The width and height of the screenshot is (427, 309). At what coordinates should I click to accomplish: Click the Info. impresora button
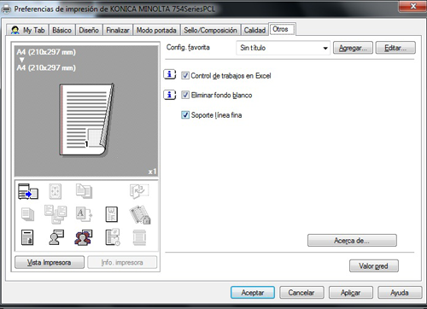(122, 262)
